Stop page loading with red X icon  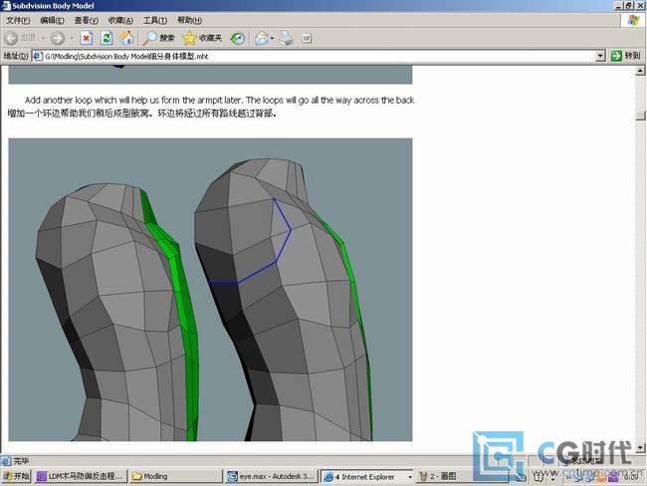tap(87, 39)
